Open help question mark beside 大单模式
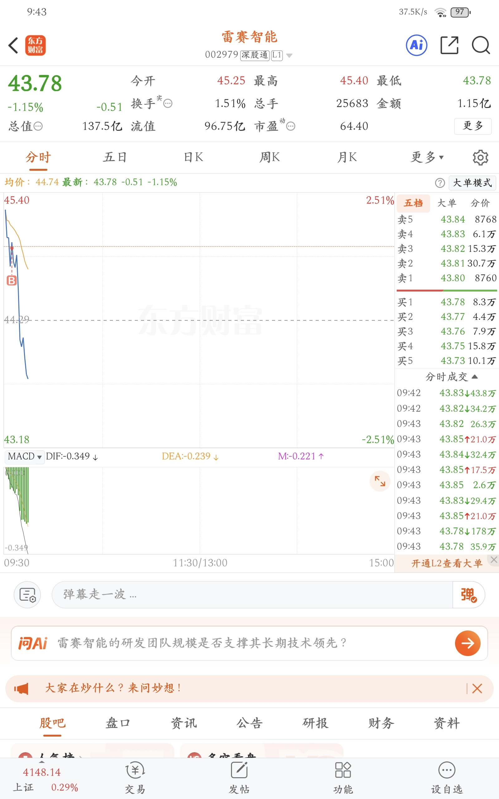This screenshot has height=799, width=499. 440,183
